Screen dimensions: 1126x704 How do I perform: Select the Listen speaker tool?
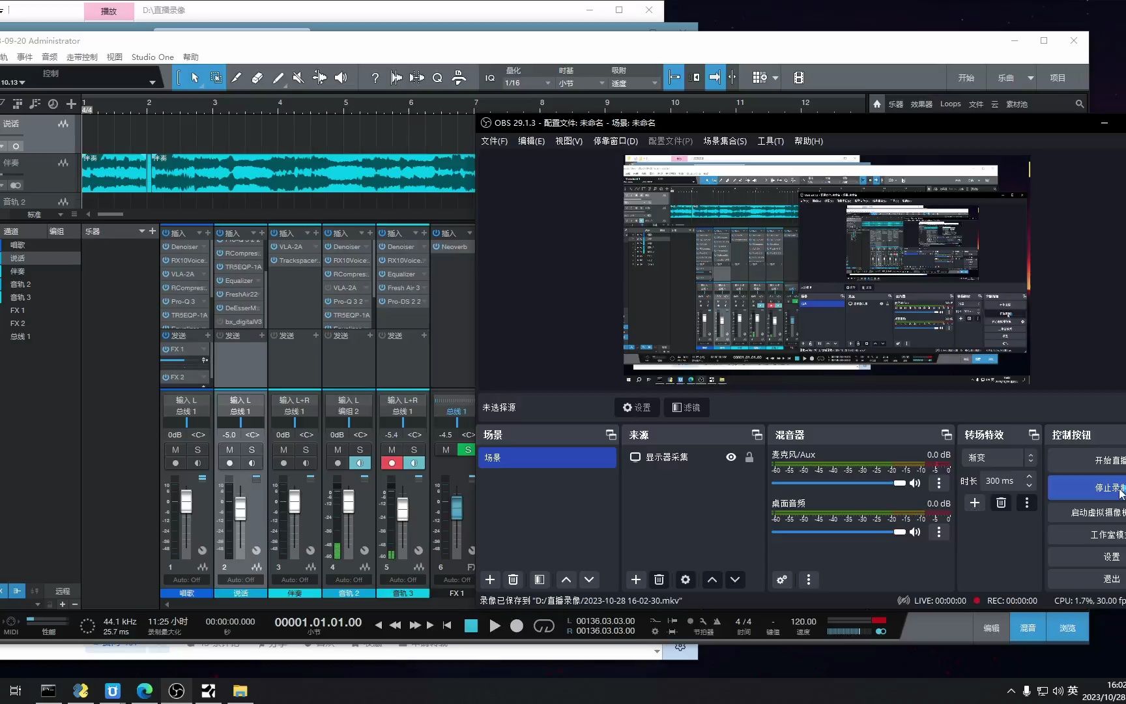[341, 78]
